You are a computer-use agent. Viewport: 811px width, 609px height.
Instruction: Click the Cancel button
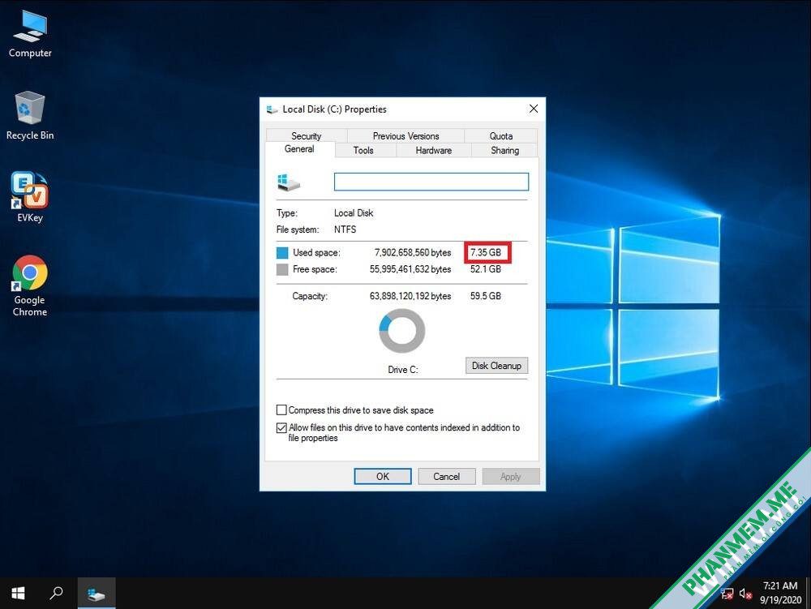pos(446,477)
